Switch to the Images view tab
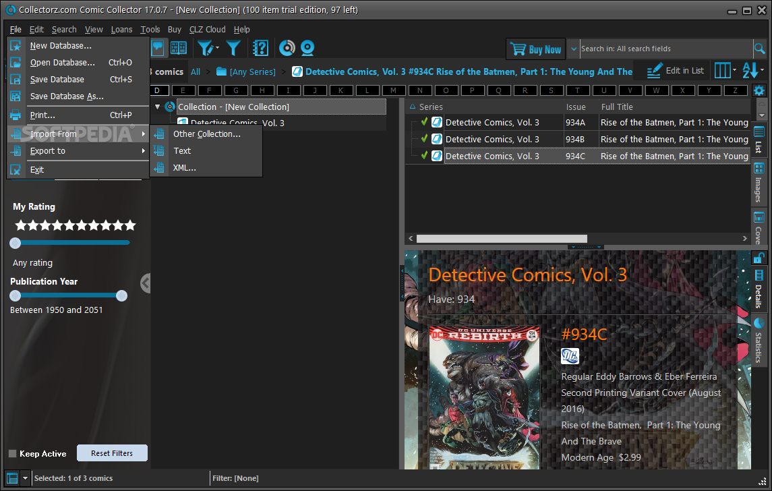This screenshot has width=772, height=491. pyautogui.click(x=759, y=182)
